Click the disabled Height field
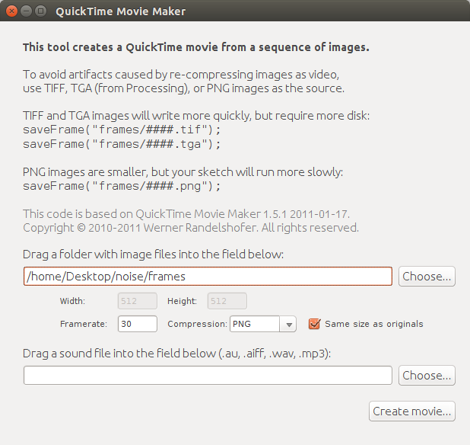The width and height of the screenshot is (470, 445). pos(227,301)
